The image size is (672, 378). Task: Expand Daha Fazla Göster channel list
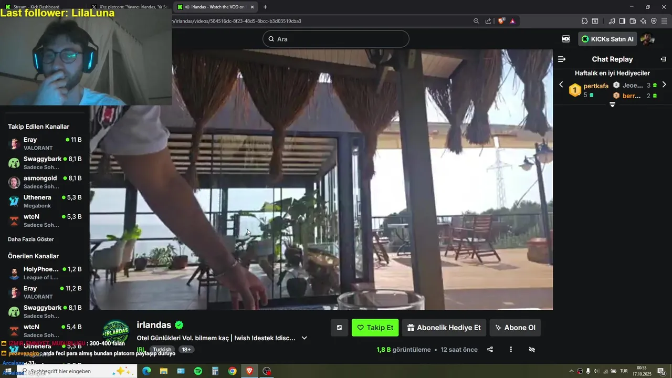pos(31,239)
